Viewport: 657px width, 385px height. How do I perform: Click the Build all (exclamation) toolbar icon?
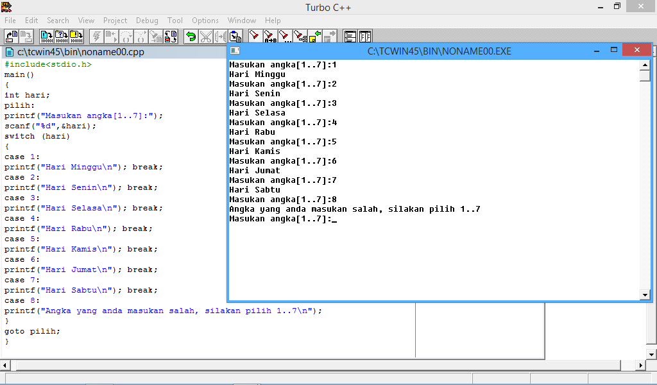76,37
